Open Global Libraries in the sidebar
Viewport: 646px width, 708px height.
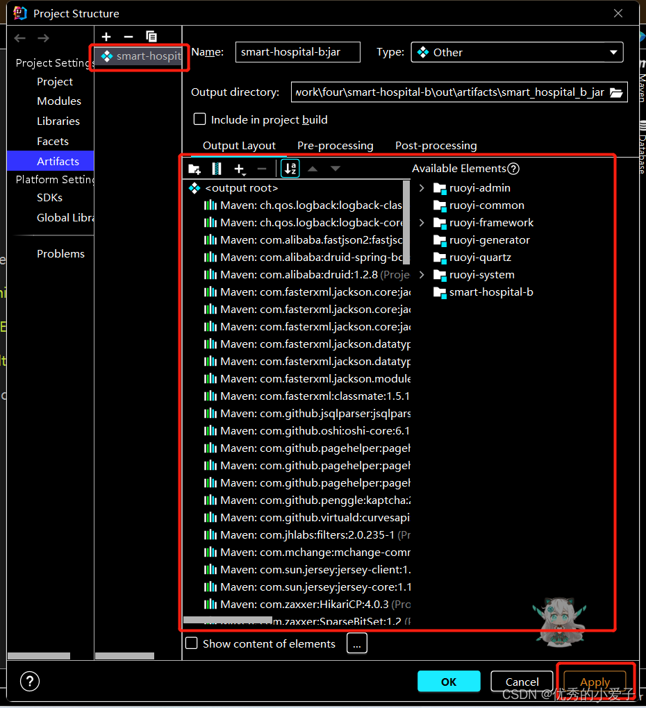65,218
